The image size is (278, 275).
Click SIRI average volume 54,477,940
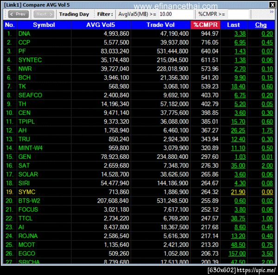pos(115,183)
